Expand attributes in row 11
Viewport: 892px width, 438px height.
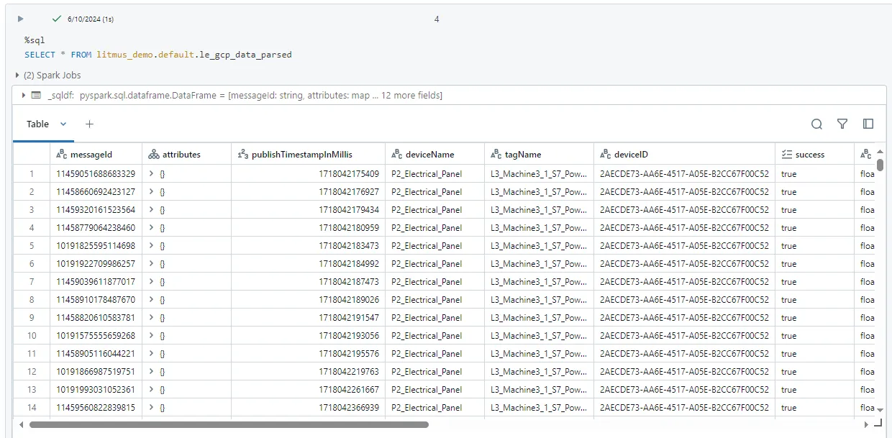click(x=151, y=353)
